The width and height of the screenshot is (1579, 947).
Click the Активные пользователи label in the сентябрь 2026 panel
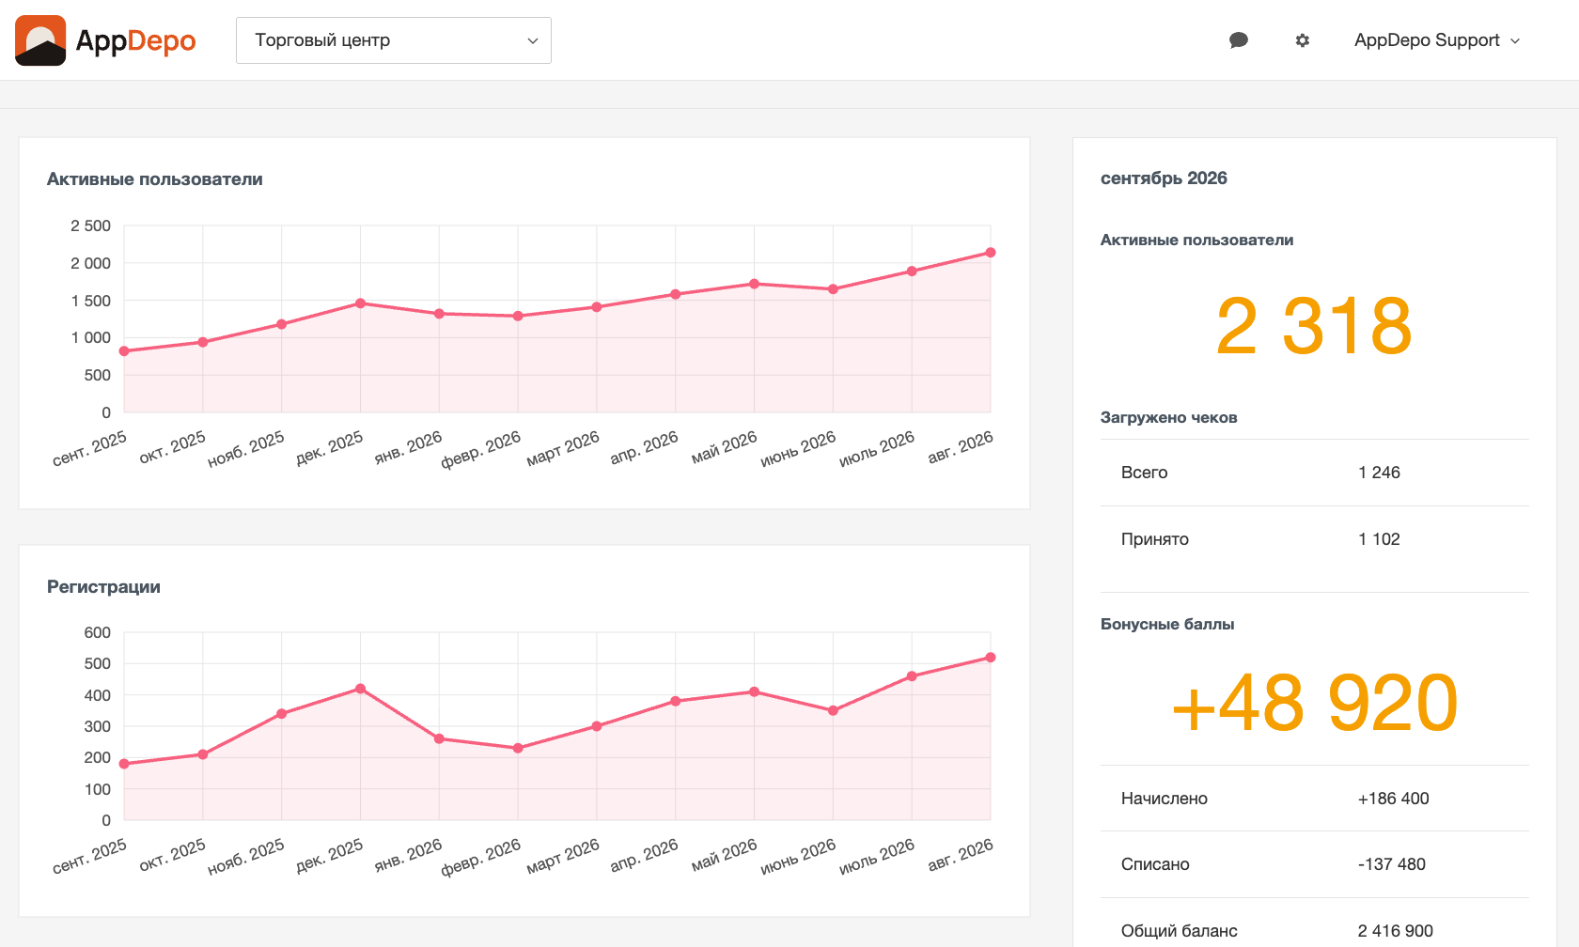(x=1196, y=241)
